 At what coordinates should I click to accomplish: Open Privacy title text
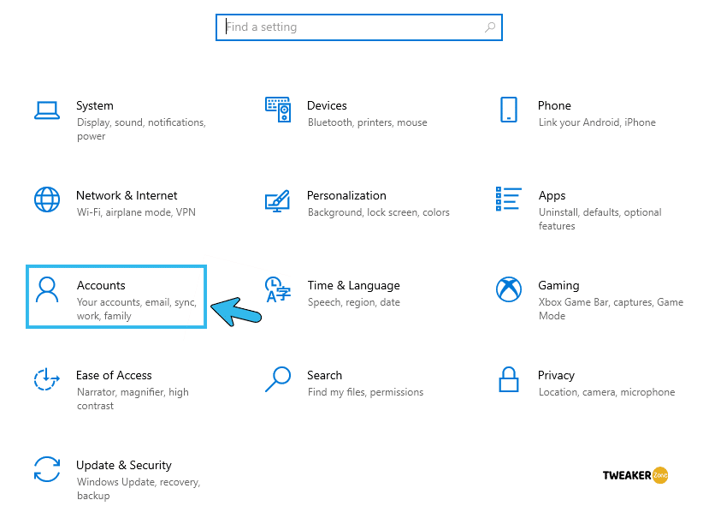(x=556, y=376)
